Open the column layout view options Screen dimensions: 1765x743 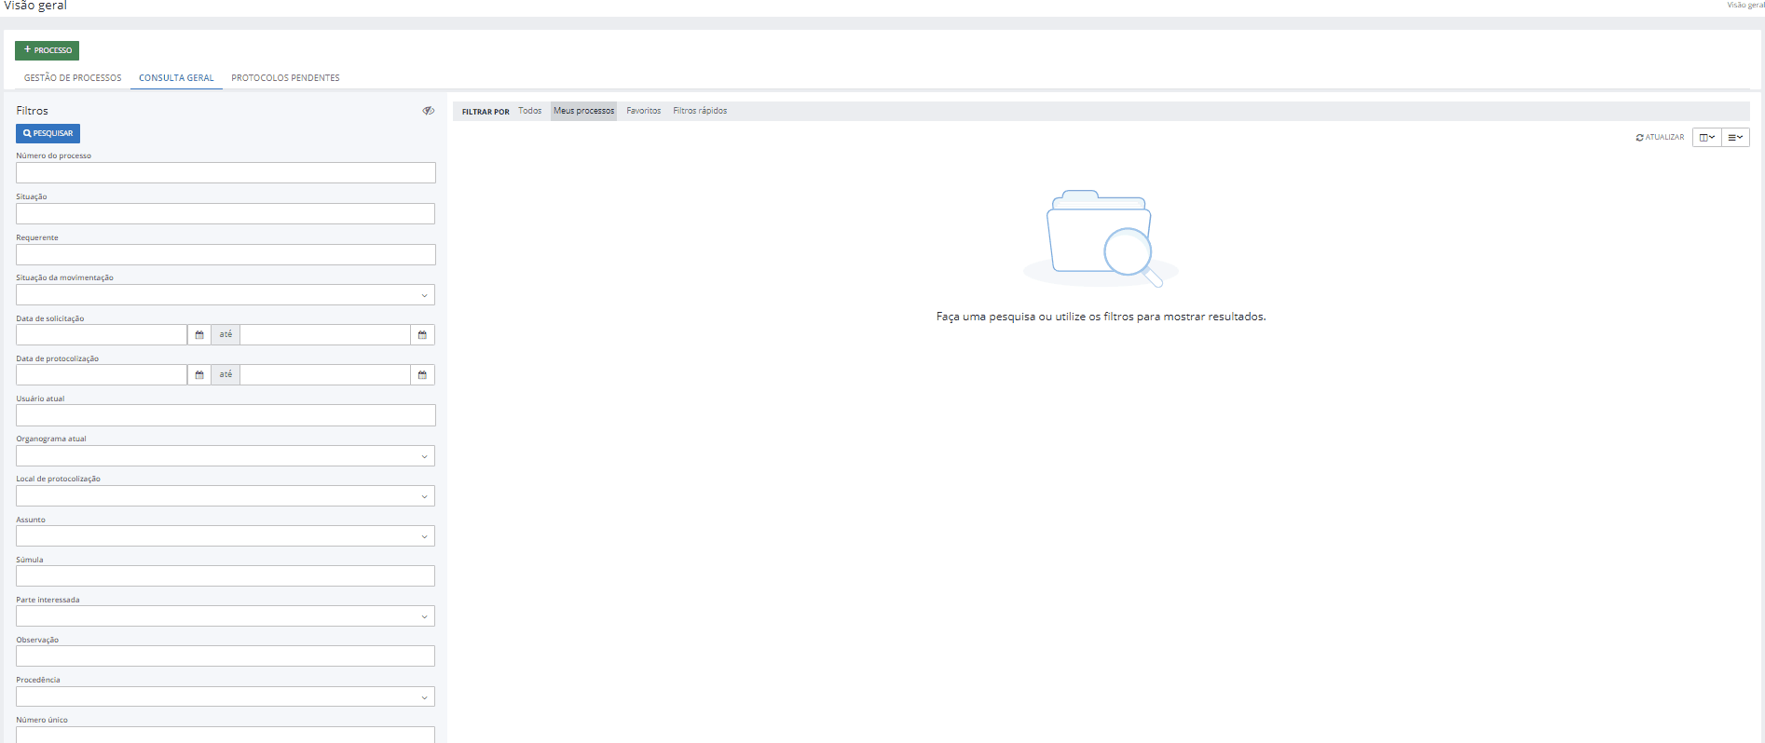coord(1706,138)
